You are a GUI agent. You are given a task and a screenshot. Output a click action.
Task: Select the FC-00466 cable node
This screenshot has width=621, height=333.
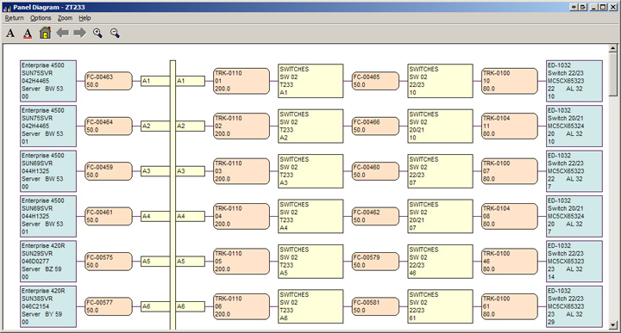(375, 126)
